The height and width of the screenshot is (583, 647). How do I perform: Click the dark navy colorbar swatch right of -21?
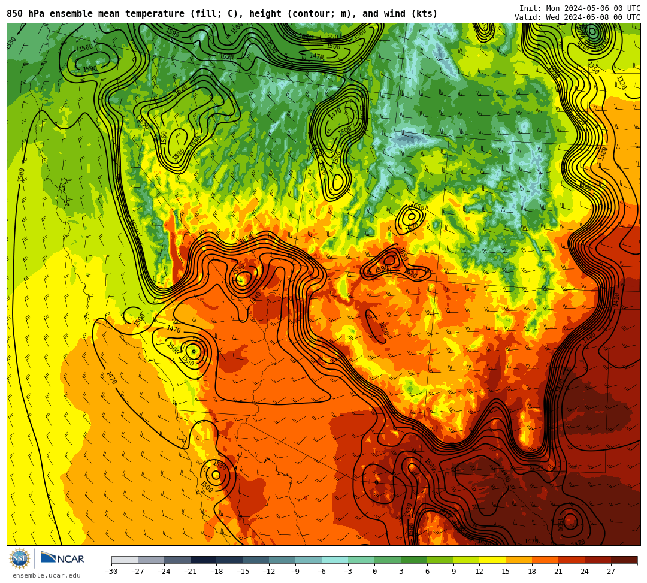204,560
